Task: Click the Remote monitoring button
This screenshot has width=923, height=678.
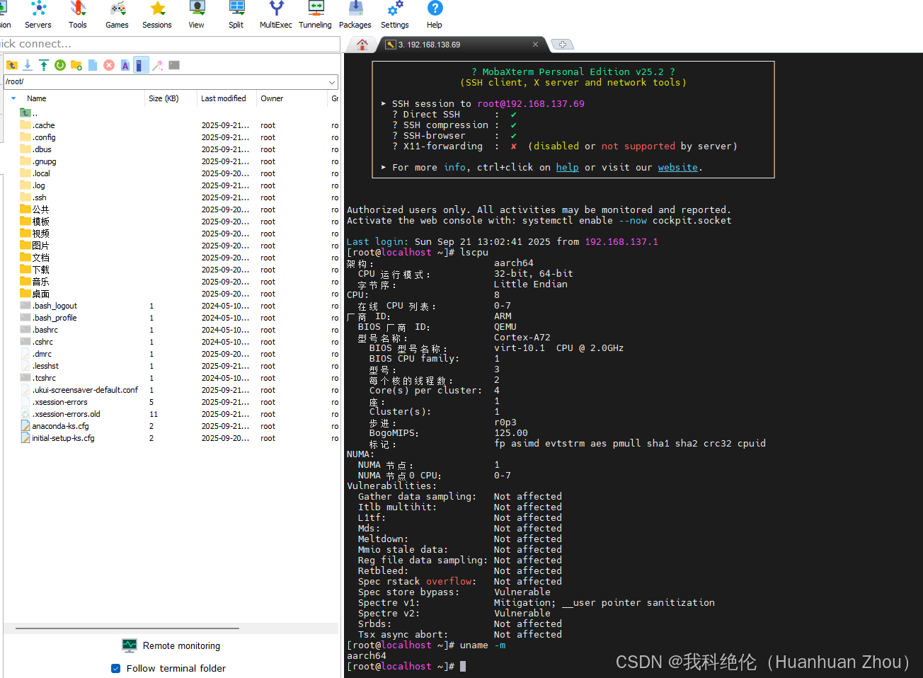Action: [171, 645]
